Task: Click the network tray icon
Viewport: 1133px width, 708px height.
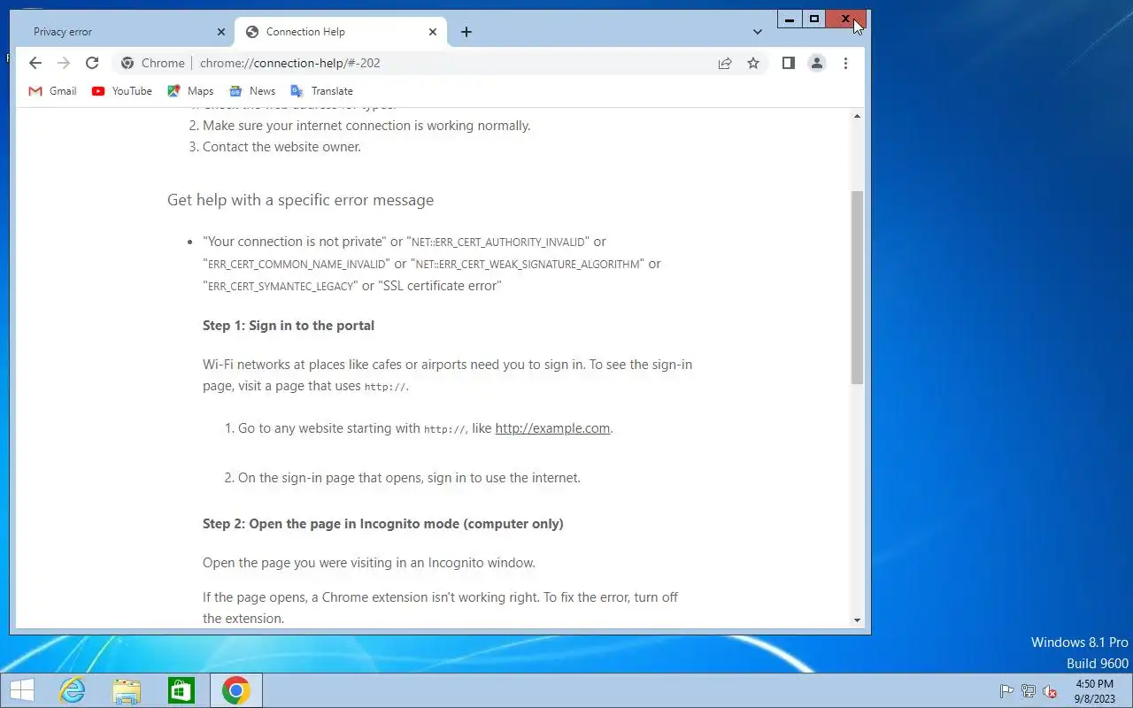Action: coord(1029,691)
